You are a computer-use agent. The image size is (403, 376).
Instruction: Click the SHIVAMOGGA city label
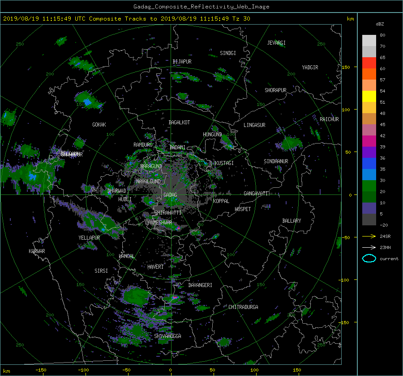(x=167, y=336)
